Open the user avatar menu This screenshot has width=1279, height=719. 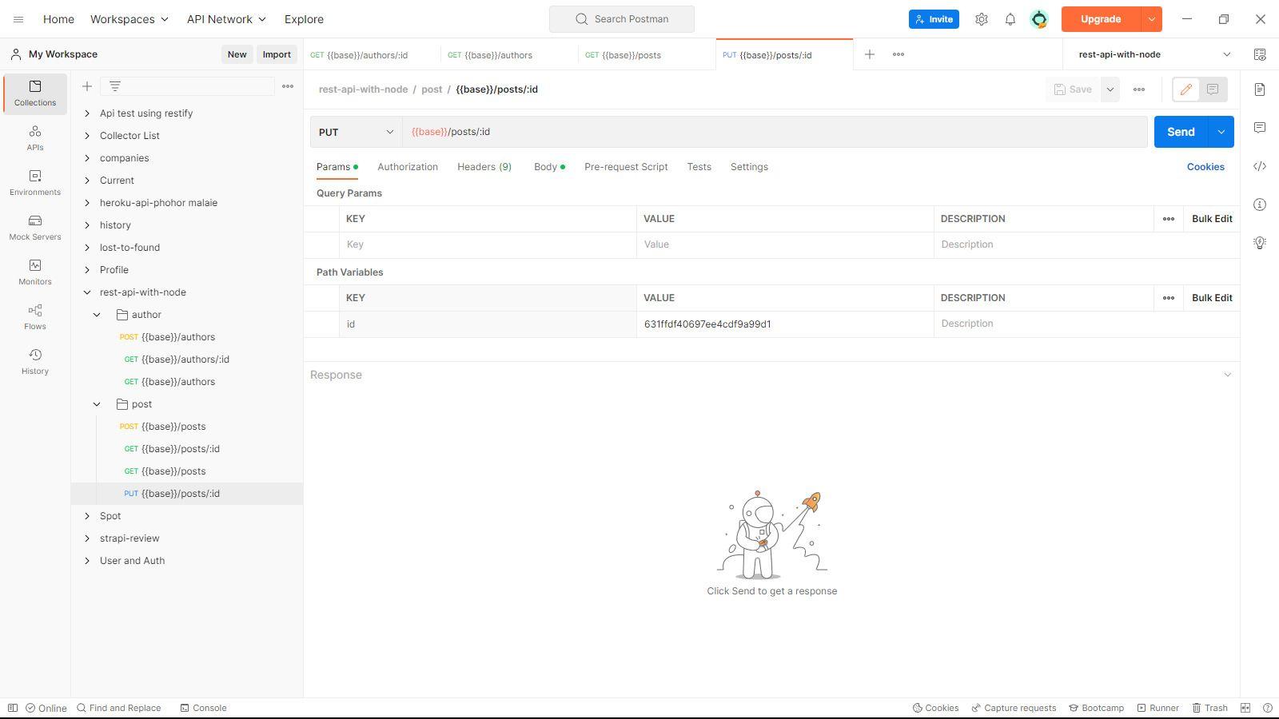click(1039, 19)
